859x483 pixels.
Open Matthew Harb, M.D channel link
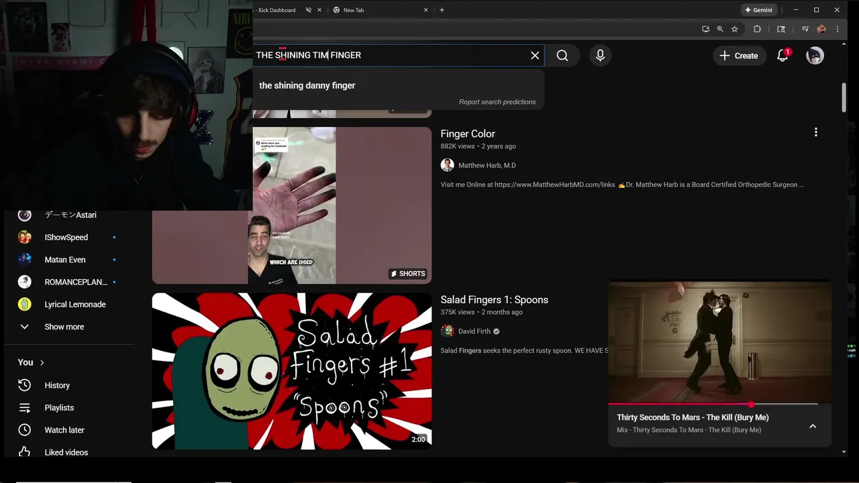[x=487, y=165]
